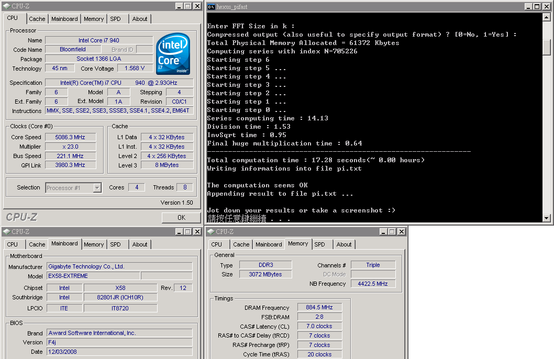Click manufacturer Gigabyte Technology Co., Ltd.
This screenshot has height=359, width=554.
[119, 266]
